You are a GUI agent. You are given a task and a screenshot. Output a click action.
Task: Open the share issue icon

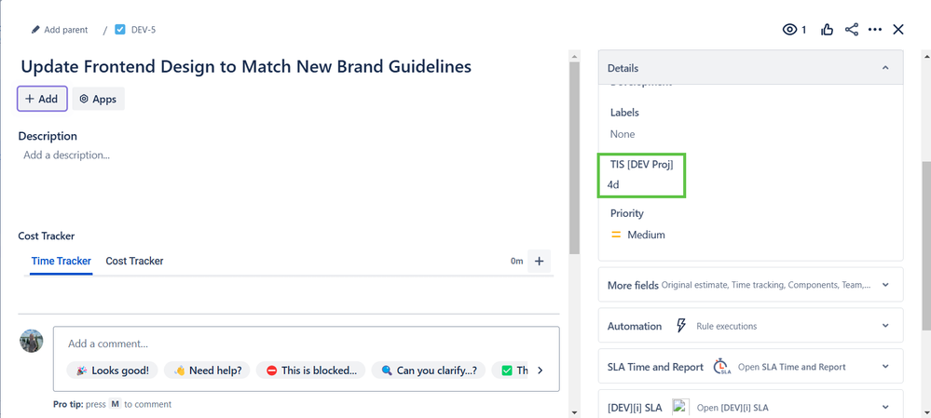click(852, 30)
